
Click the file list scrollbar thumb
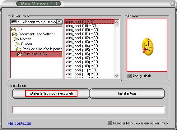pos(116,26)
